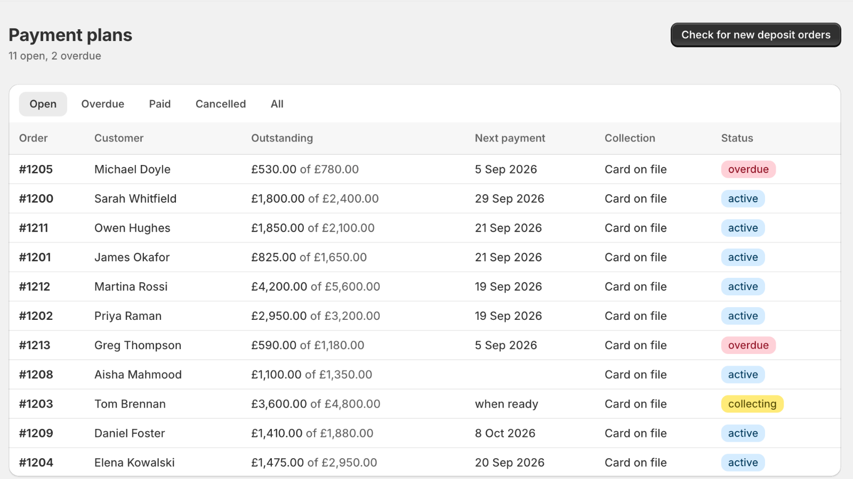Screen dimensions: 853x479
Task: Open order #1204
Action: [36, 462]
